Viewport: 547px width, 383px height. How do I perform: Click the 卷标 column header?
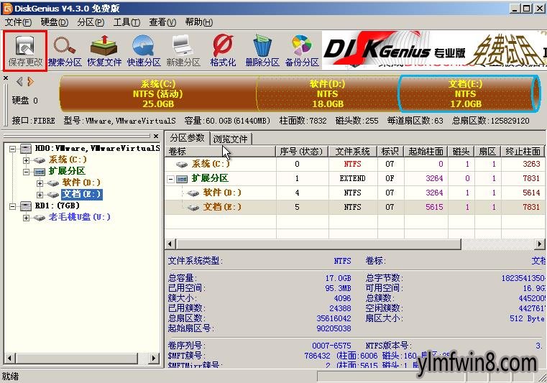(x=221, y=152)
